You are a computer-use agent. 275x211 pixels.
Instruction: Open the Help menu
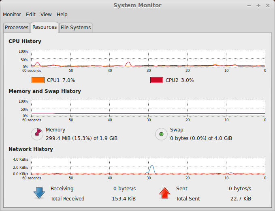coord(62,15)
